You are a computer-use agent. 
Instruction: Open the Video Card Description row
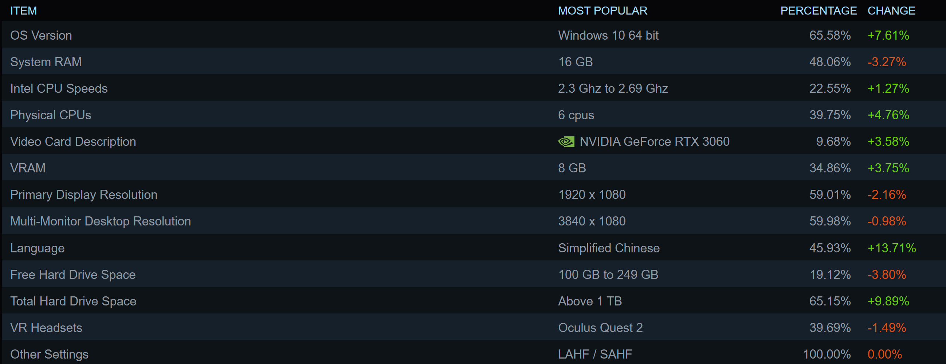tap(73, 142)
